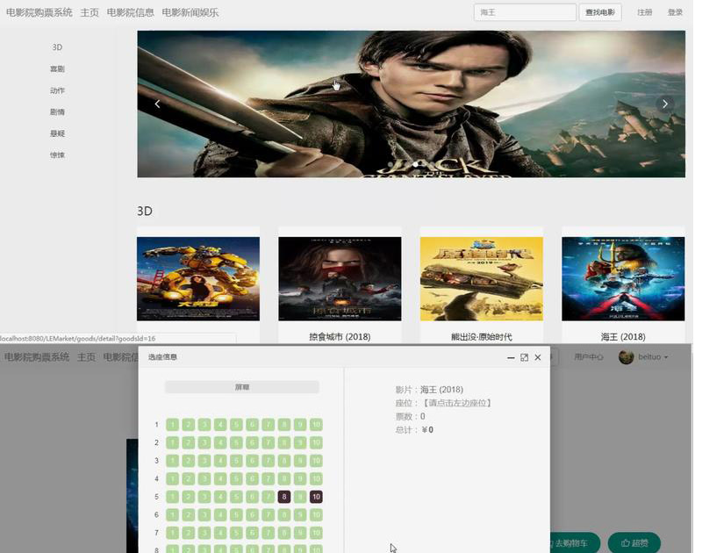Viewport: 702px width, 553px height.
Task: Click the 选座信息 dialog title text
Action: point(162,357)
